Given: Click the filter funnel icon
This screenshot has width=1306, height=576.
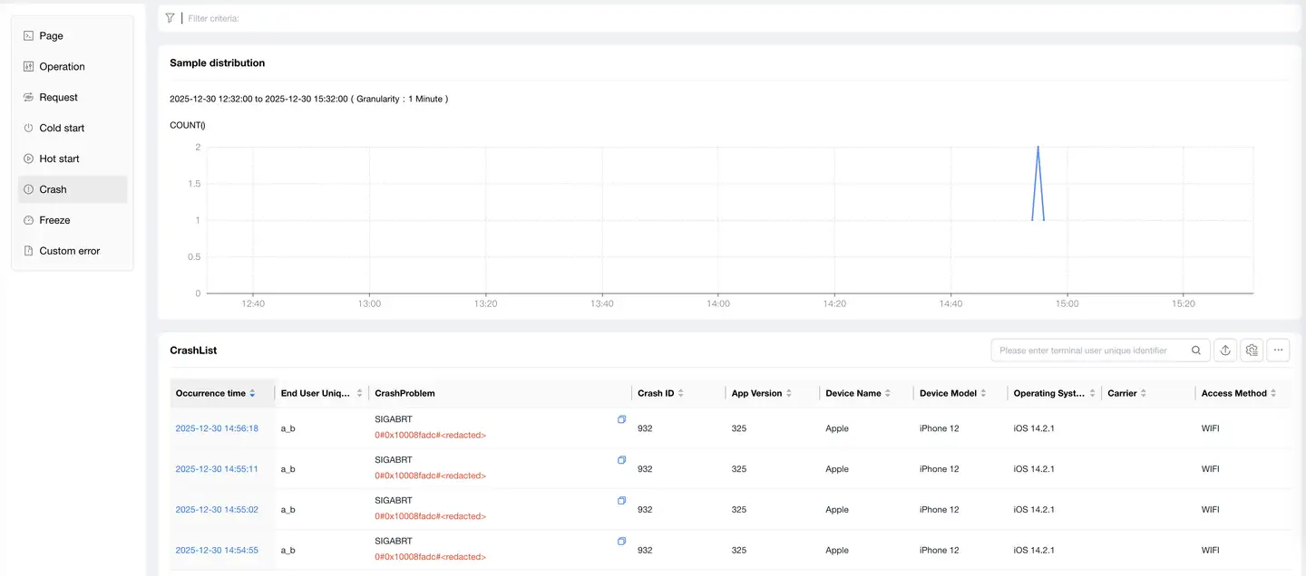Looking at the screenshot, I should (x=170, y=18).
